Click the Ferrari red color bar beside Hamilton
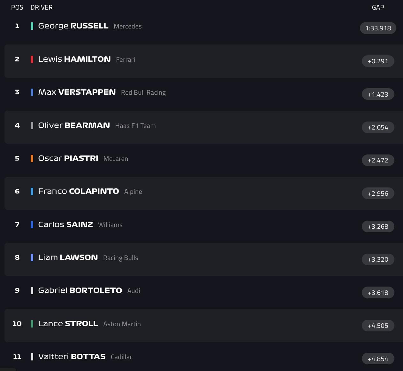The height and width of the screenshot is (371, 403). (x=32, y=59)
